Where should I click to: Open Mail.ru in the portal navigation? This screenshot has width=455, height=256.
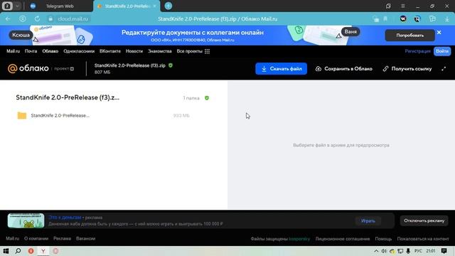click(13, 51)
